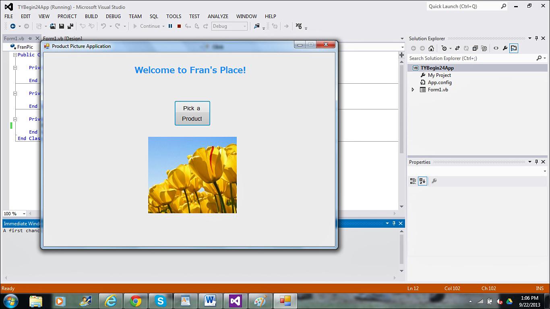Open the TOOLS menu

coord(174,16)
